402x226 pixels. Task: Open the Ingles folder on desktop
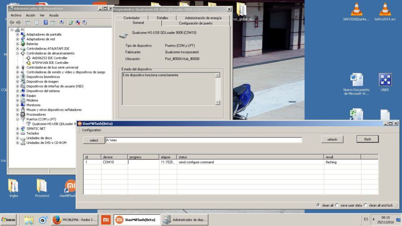(x=13, y=188)
